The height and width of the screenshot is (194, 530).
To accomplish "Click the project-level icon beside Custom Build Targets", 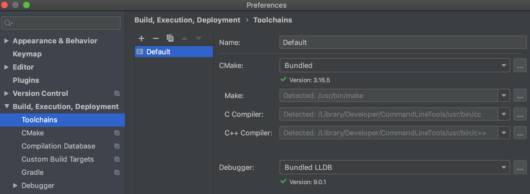I will coord(117,159).
